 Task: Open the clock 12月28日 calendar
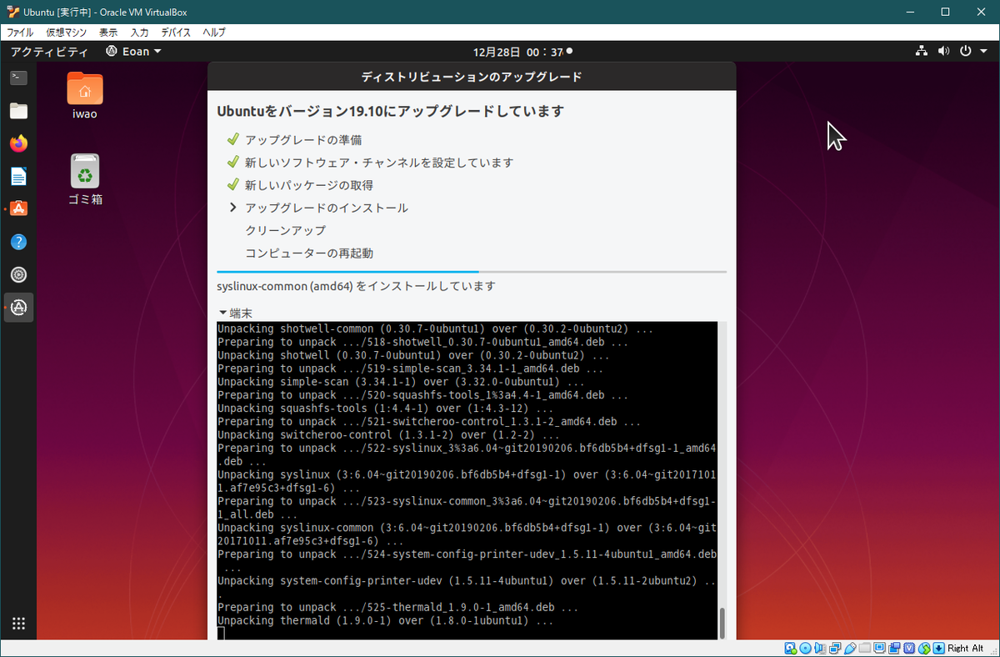517,52
